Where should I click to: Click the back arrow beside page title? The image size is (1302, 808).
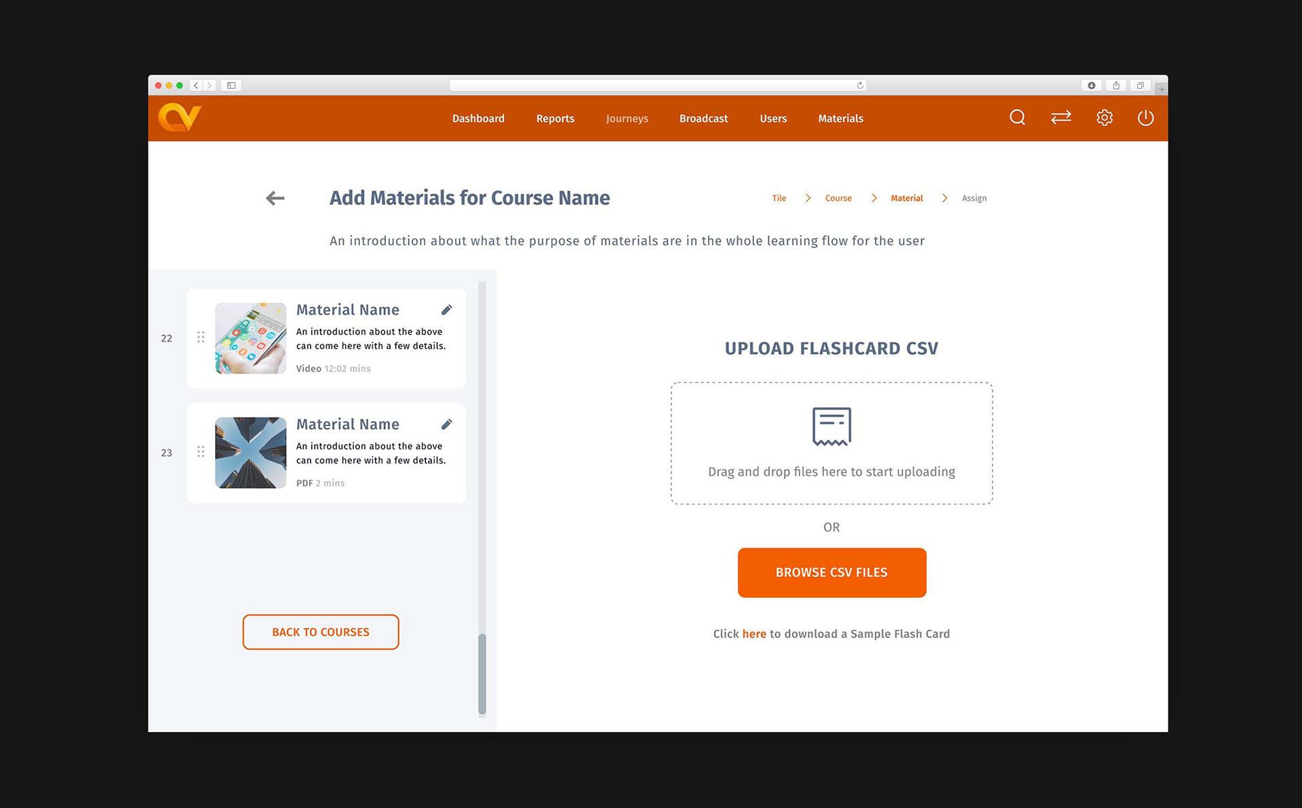275,198
